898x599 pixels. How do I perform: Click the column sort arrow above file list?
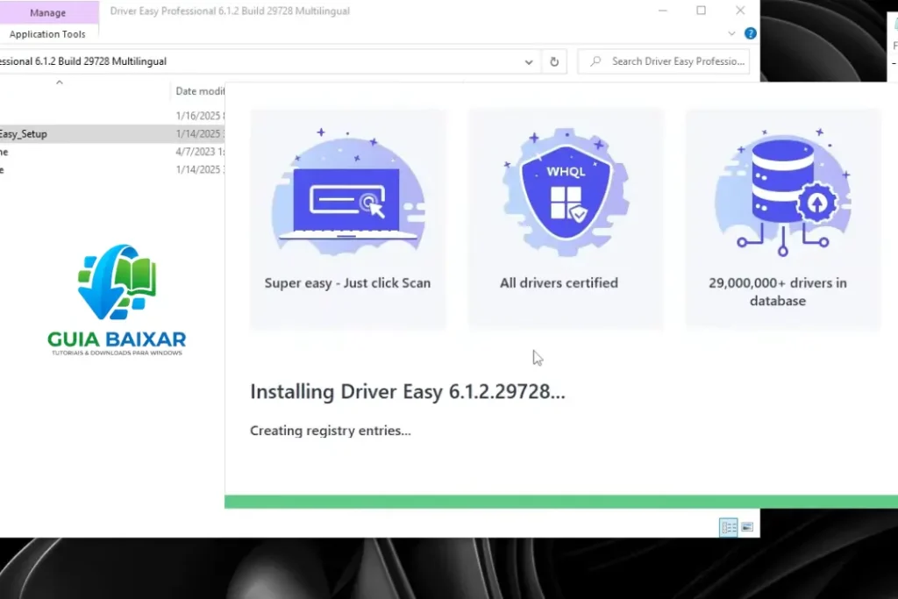59,83
